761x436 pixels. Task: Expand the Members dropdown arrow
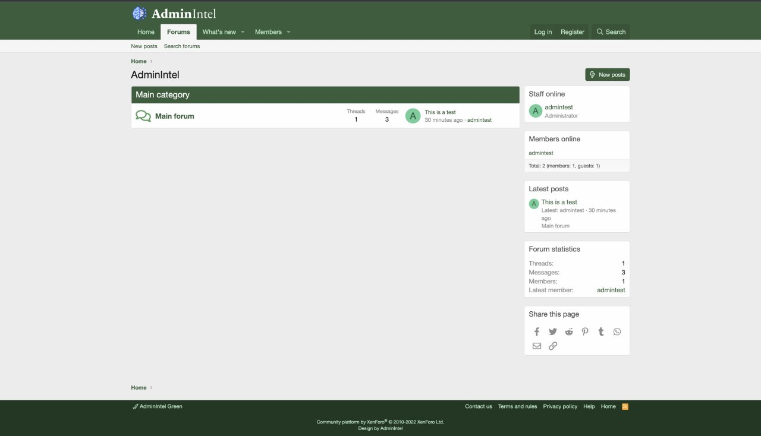point(288,32)
